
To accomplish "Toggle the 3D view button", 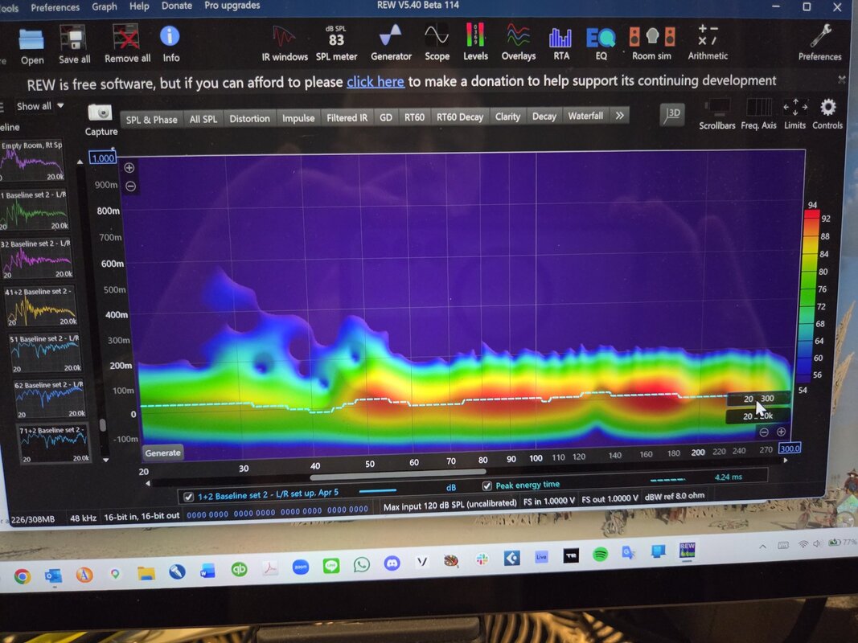I will [672, 113].
